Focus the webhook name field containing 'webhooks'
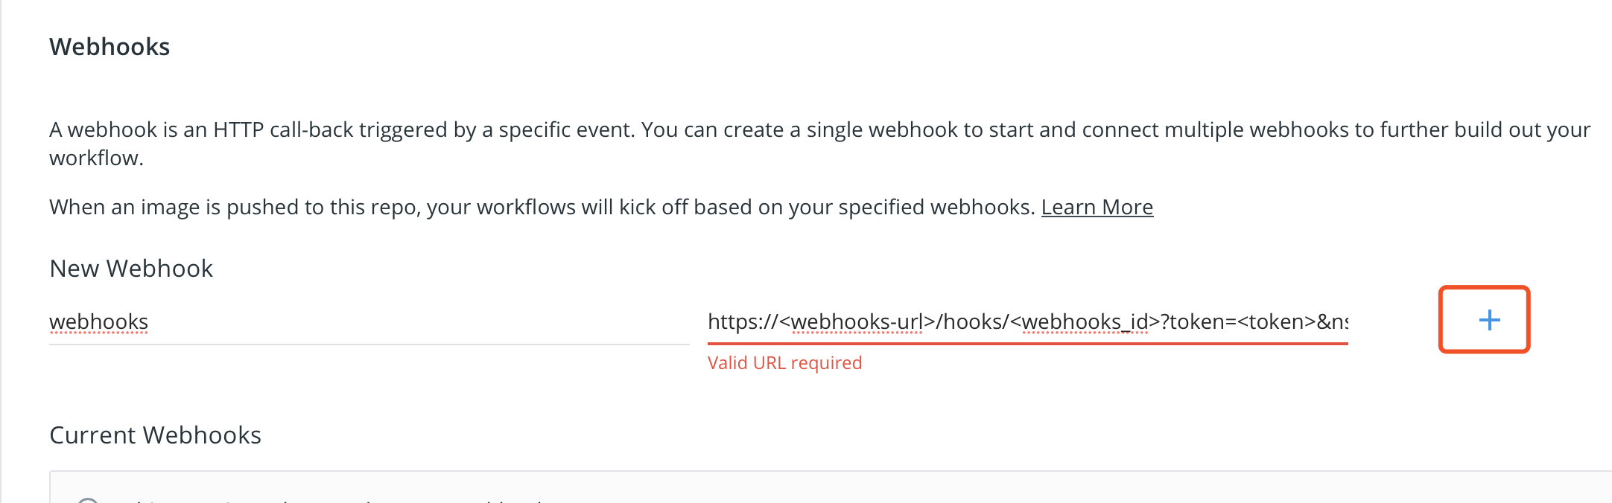This screenshot has width=1612, height=503. coord(369,321)
